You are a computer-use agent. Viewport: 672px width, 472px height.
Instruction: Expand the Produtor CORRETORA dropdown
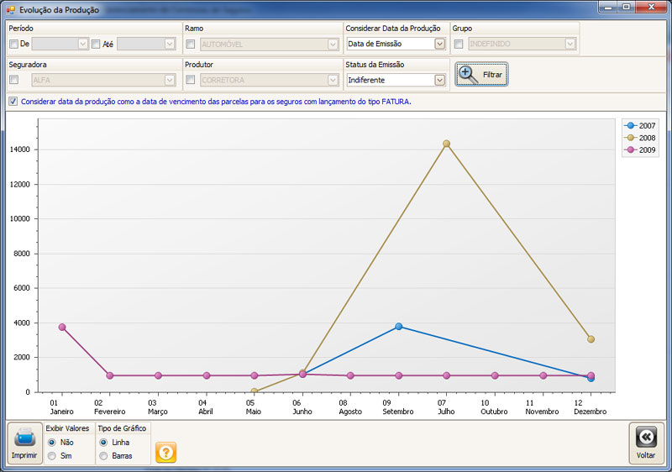[x=333, y=80]
